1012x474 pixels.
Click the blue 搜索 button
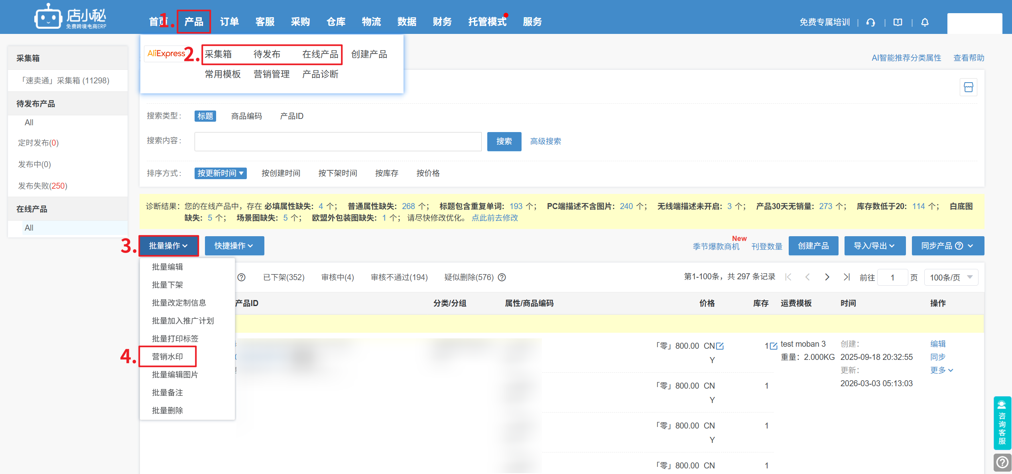click(504, 141)
